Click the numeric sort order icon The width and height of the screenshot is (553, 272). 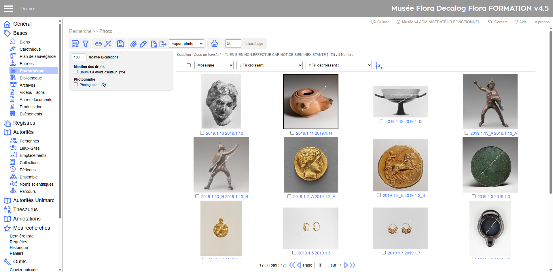click(x=378, y=65)
